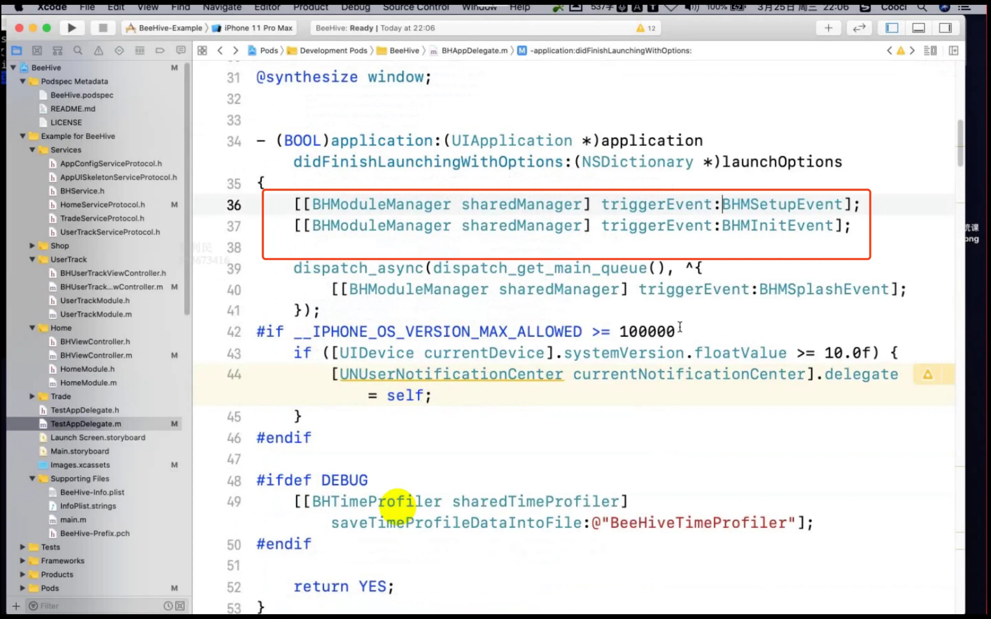Open the Product menu
991x619 pixels.
tap(310, 7)
